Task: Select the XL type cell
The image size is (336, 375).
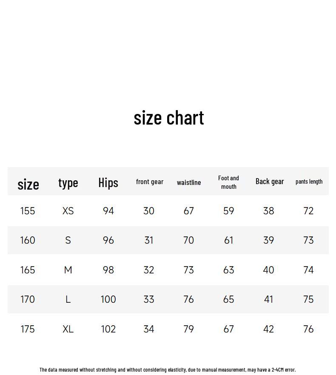Action: tap(68, 329)
